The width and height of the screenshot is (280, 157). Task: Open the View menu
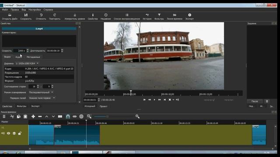(24, 10)
